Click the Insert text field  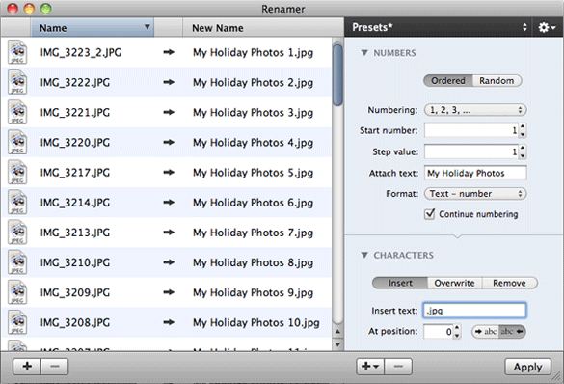coord(474,311)
